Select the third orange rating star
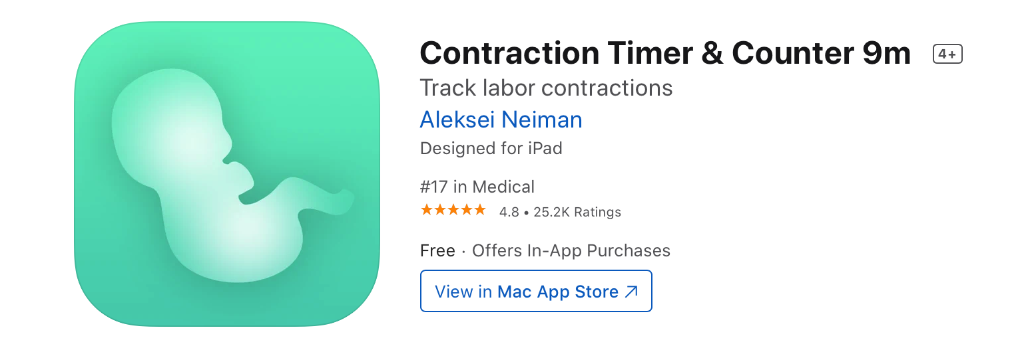Screen dimensions: 1028x360 pyautogui.click(x=453, y=211)
